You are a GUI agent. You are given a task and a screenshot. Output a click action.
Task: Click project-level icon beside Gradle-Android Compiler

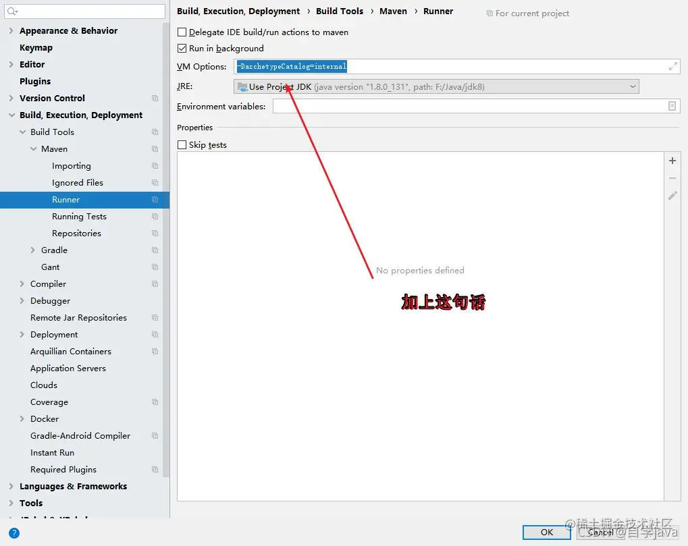click(155, 436)
